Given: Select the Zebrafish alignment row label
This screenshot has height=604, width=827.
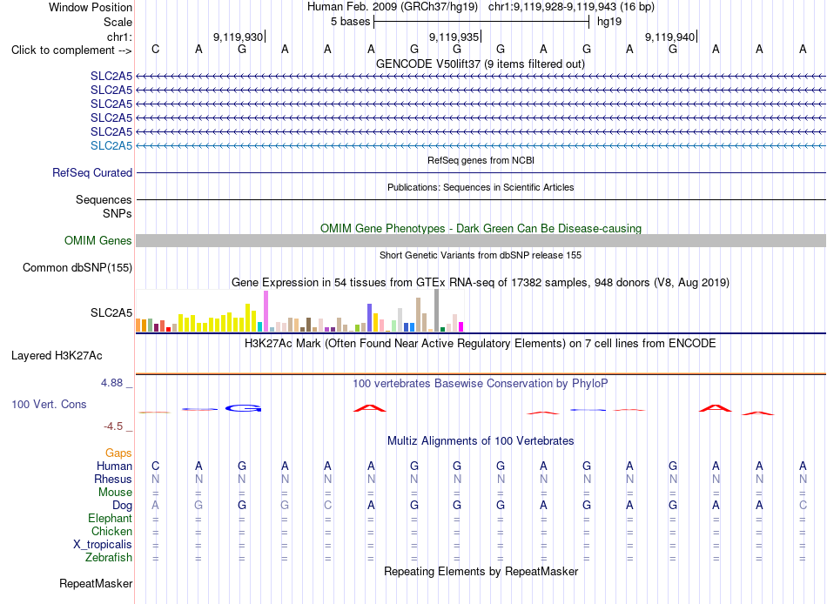Looking at the screenshot, I should coord(109,557).
